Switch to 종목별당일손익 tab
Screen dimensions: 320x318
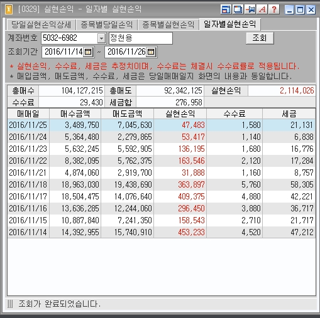coord(106,24)
